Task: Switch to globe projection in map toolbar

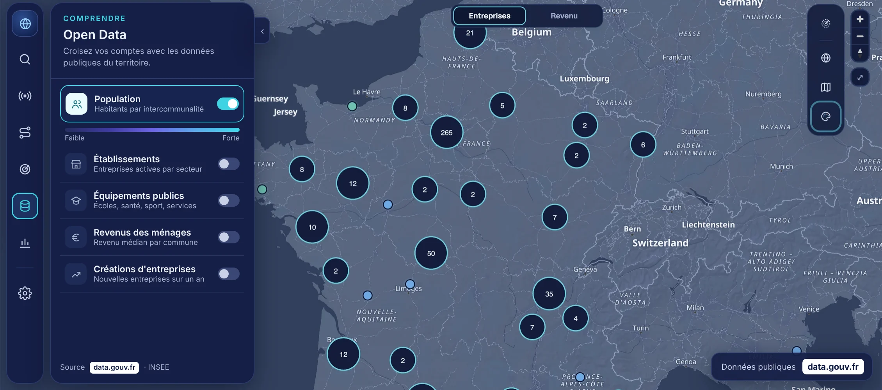Action: (x=826, y=58)
